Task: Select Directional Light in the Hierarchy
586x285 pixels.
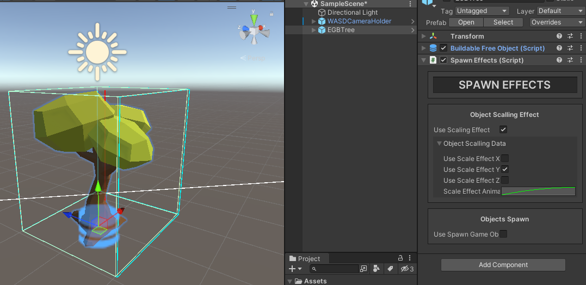Action: pos(353,13)
